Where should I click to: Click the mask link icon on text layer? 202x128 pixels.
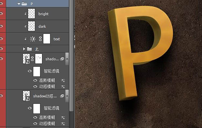[x=40, y=39]
